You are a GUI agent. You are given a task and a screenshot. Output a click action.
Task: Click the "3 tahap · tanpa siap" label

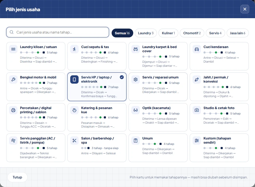tap(105, 148)
